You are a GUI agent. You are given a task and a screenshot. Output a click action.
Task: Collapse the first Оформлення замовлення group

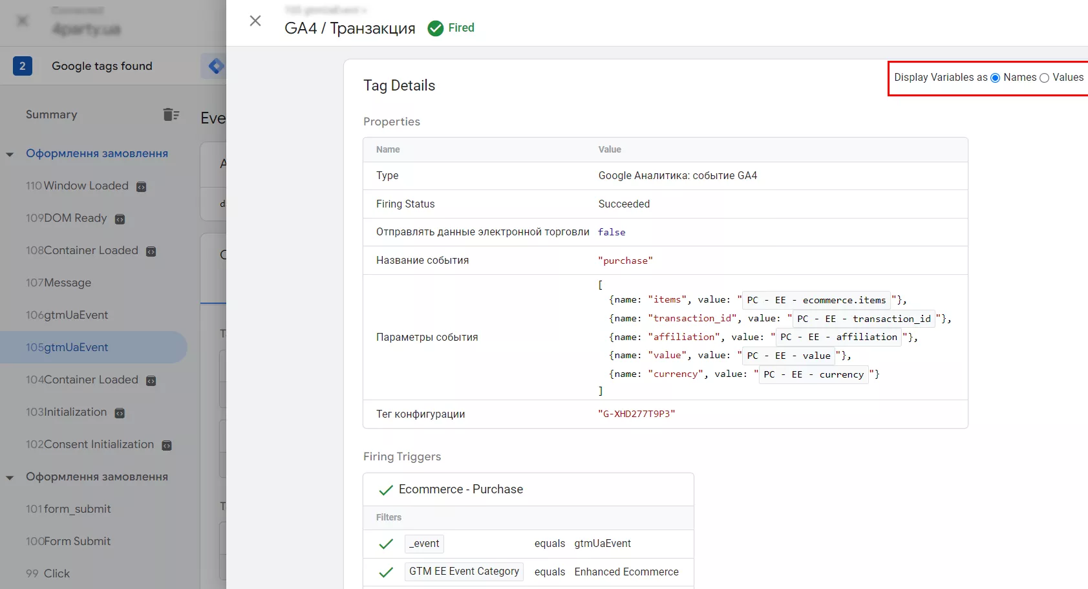(x=10, y=155)
